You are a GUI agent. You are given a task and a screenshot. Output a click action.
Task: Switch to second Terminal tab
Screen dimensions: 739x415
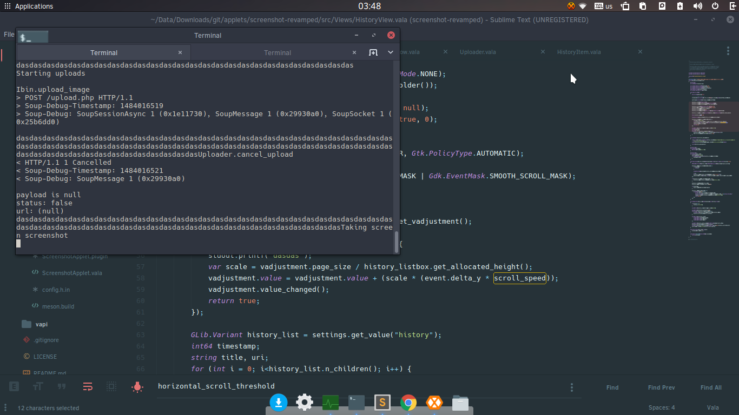pos(277,52)
